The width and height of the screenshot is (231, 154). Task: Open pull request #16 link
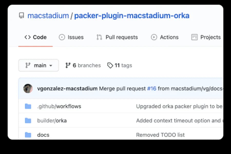coord(152,89)
